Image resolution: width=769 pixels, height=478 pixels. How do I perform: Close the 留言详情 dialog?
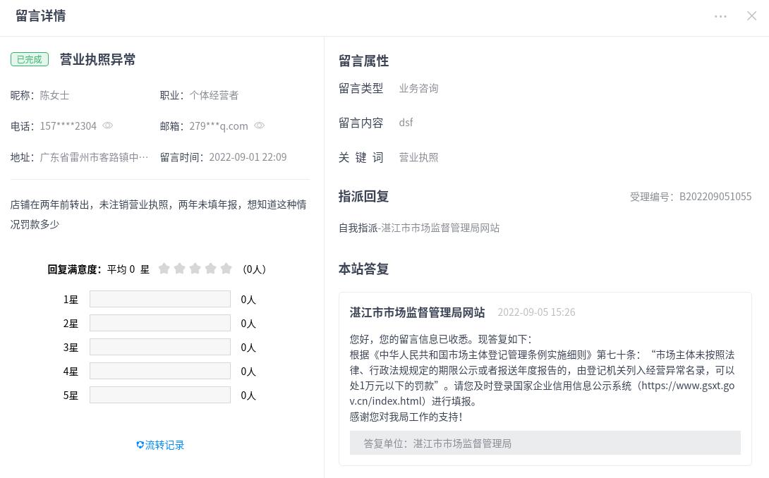[751, 16]
